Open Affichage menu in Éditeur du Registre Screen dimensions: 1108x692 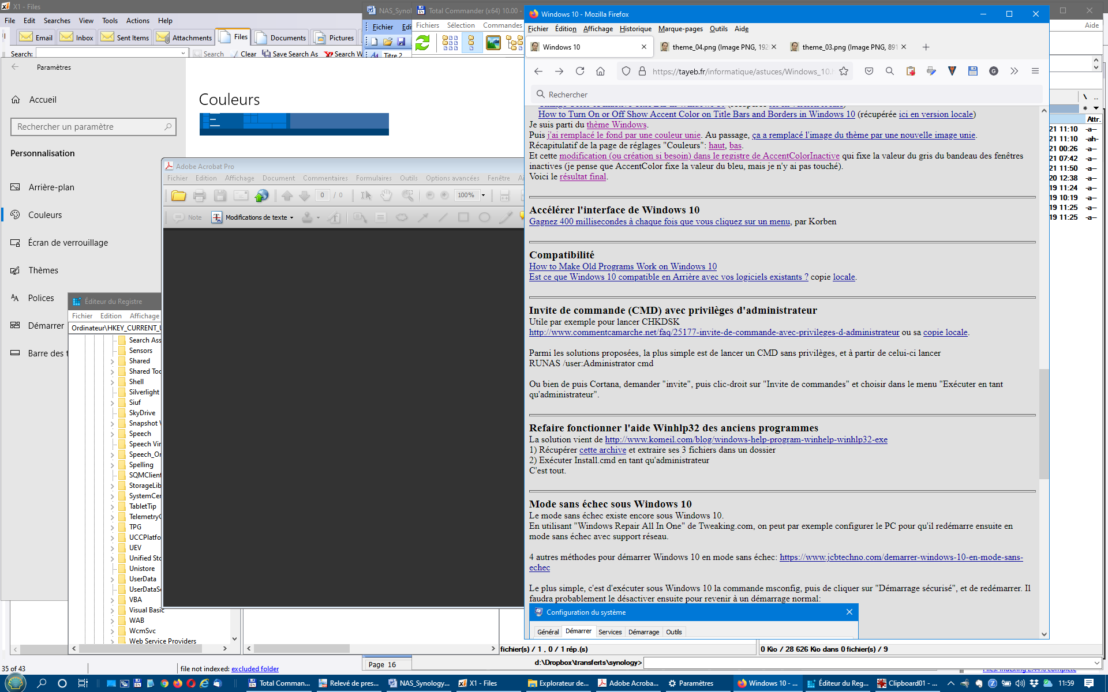click(x=144, y=316)
